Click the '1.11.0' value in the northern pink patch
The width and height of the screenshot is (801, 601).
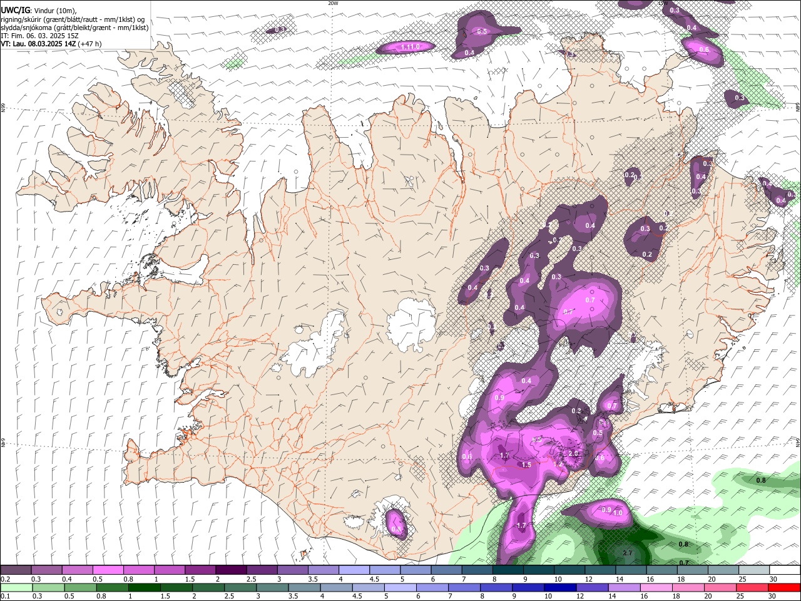[410, 47]
